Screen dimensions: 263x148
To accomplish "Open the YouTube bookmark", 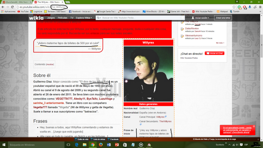I will click(x=23, y=12).
